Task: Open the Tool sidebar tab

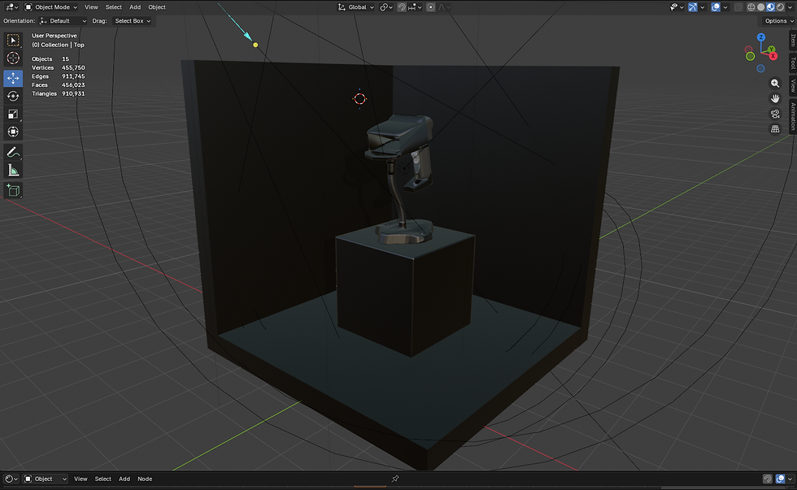Action: point(792,63)
